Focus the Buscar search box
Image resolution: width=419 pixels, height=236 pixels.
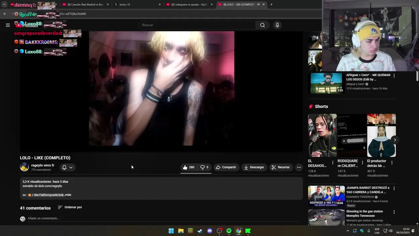point(197,25)
